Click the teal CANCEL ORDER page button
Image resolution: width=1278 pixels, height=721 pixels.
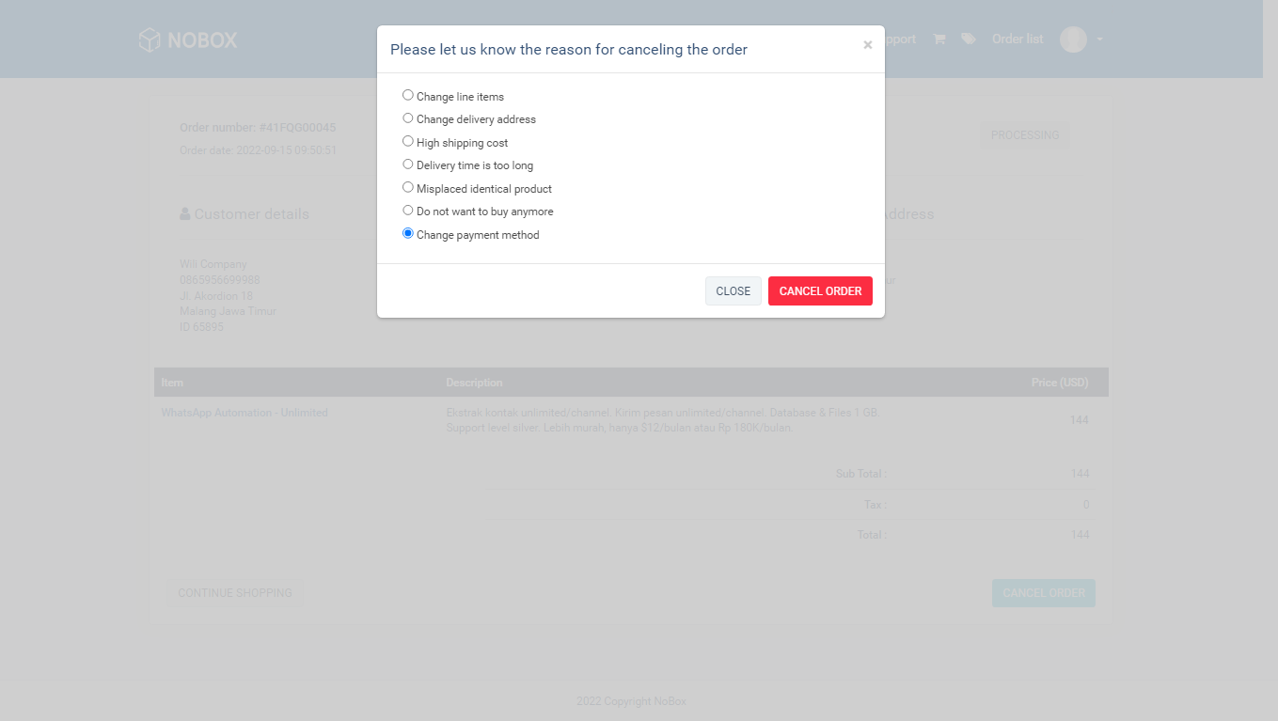tap(1043, 593)
